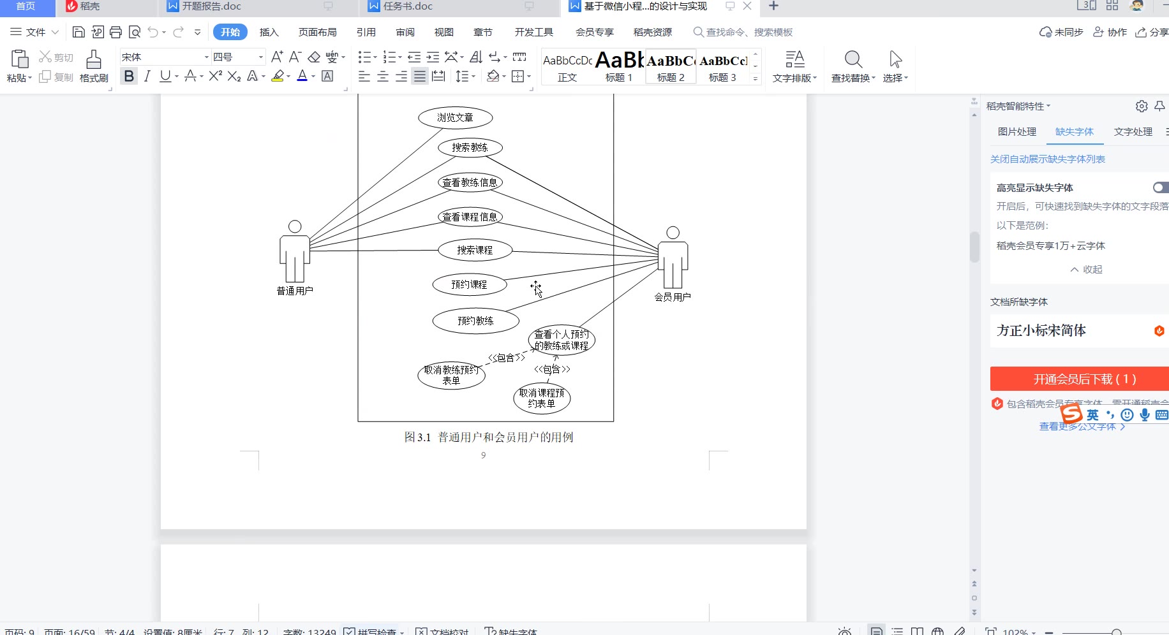The width and height of the screenshot is (1169, 635).
Task: Click the 关闭自动展示缺失字体列表 link
Action: [1047, 159]
